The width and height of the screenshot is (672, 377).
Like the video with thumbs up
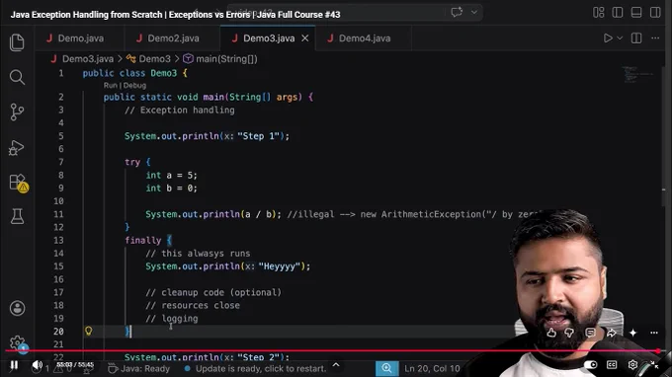pos(551,333)
